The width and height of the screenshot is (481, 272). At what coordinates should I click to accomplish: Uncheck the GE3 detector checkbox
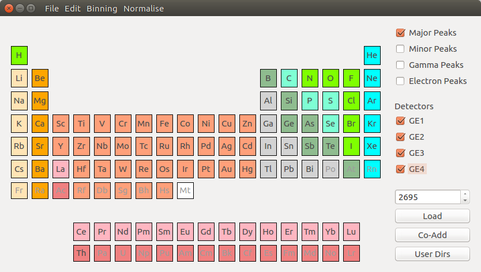click(400, 153)
